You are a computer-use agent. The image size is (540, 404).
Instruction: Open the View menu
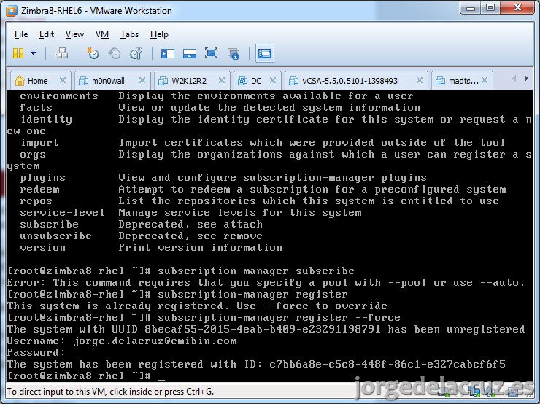74,34
